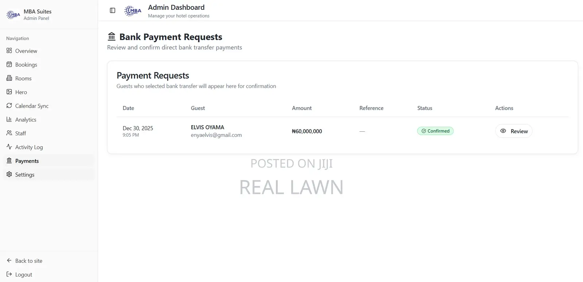
Task: Click the Admin Panel label in sidebar
Action: pyautogui.click(x=36, y=18)
